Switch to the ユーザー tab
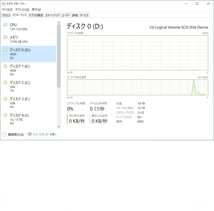214x211 pixels. 65,15
